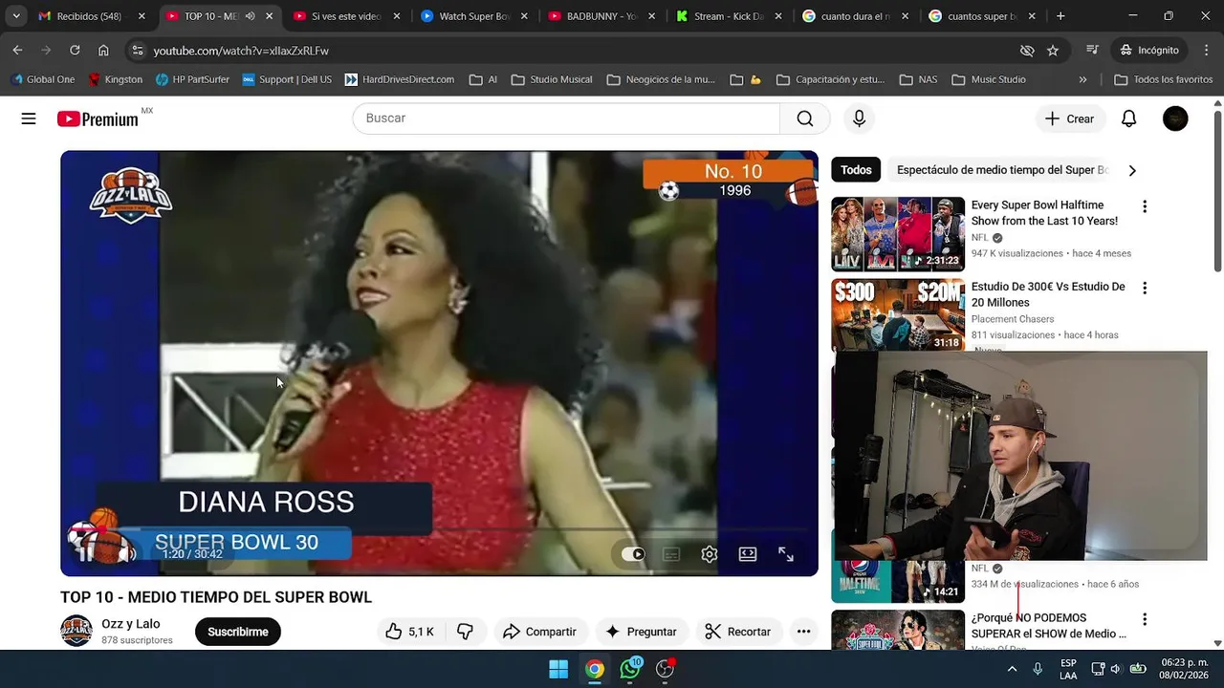This screenshot has width=1224, height=688.
Task: Switch to Watch Super Bowl tab
Action: click(474, 16)
